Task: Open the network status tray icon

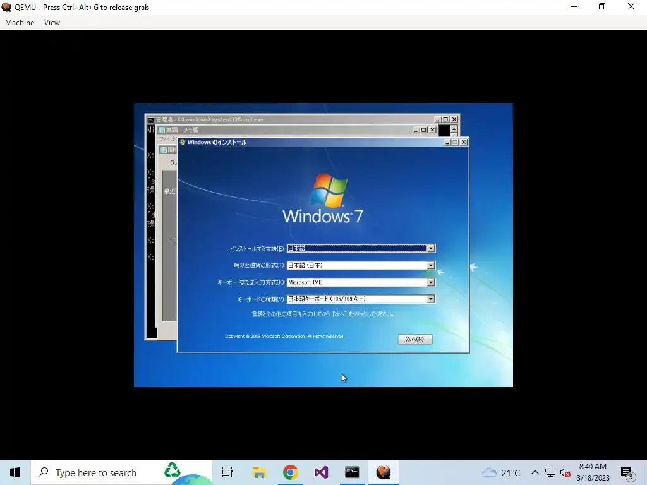Action: pyautogui.click(x=550, y=472)
